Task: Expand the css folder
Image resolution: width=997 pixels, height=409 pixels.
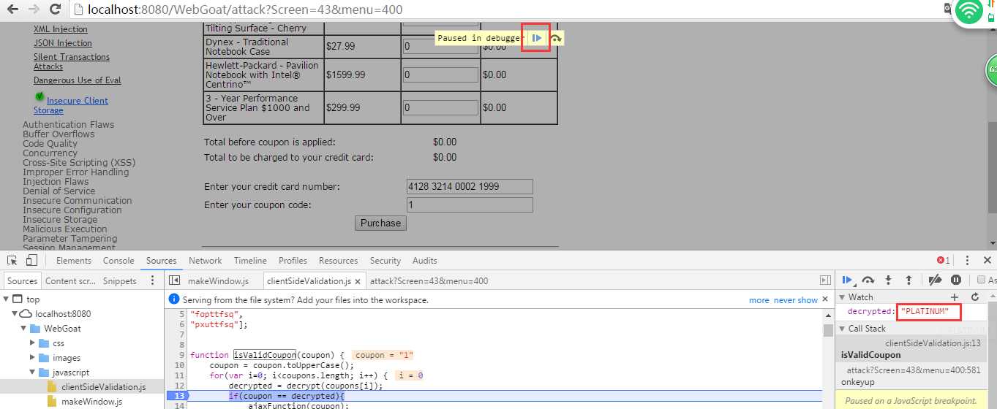Action: [32, 343]
